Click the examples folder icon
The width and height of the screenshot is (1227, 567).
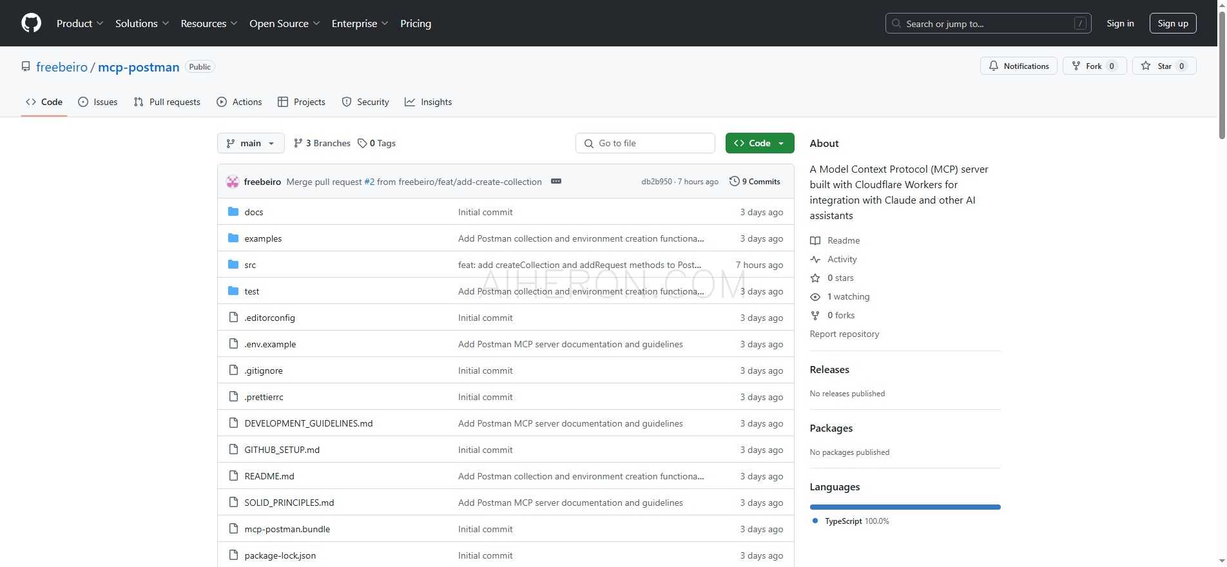233,238
